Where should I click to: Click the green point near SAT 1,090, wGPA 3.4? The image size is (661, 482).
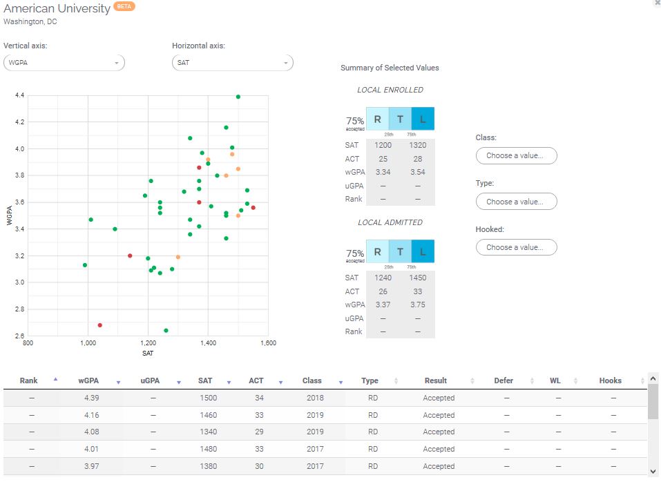tap(115, 229)
